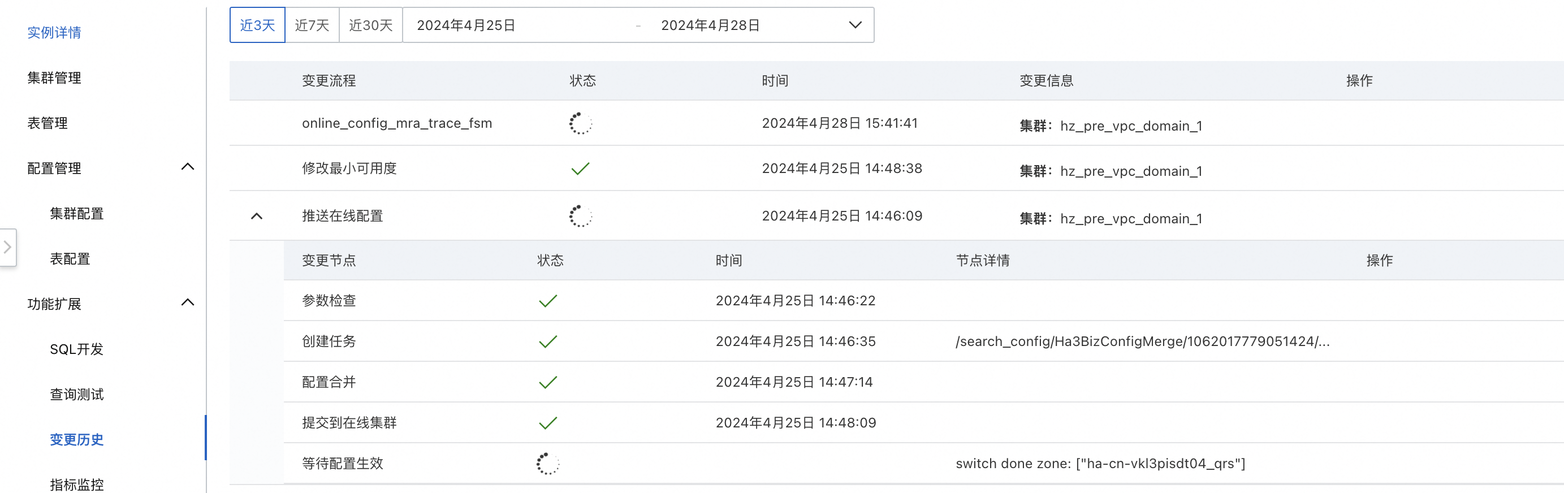Go to 实例详情 link
Image resolution: width=1564 pixels, height=493 pixels.
tap(54, 33)
